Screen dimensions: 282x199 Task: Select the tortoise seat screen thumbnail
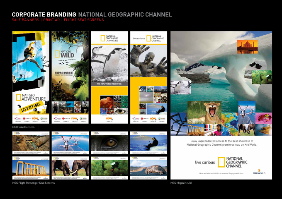point(149,168)
